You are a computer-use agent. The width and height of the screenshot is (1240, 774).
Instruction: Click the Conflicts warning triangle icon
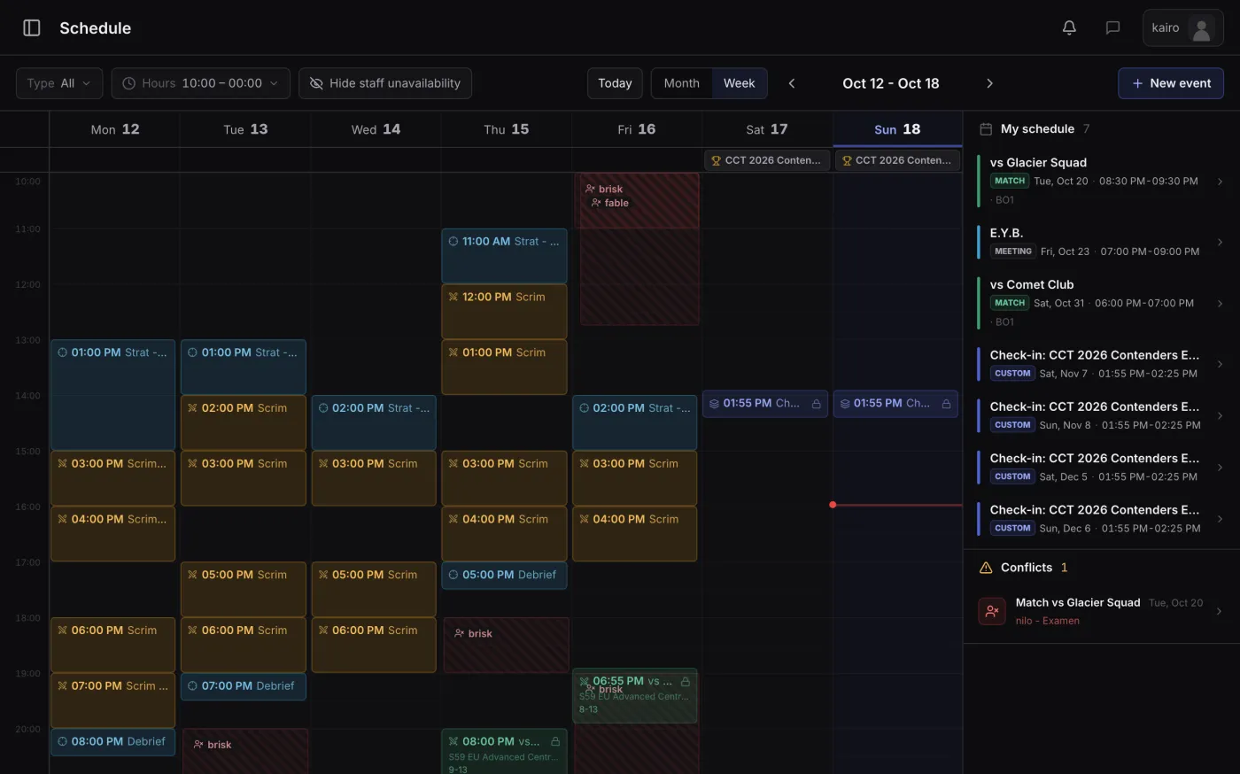[985, 568]
